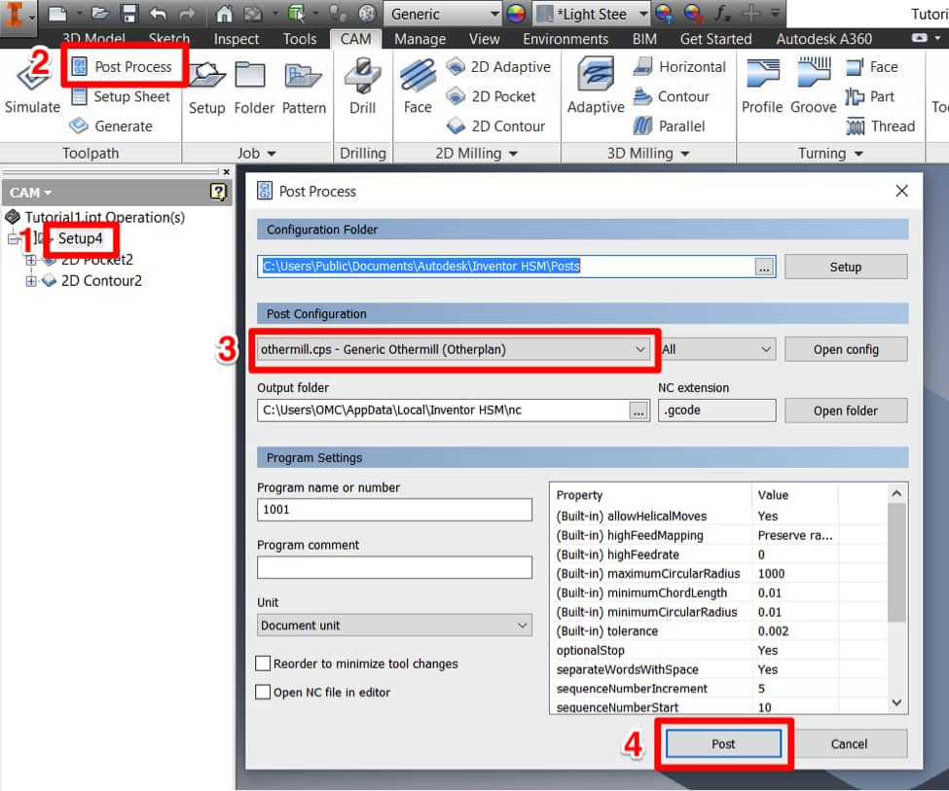Select the Face milling operation
The height and width of the screenshot is (791, 949).
coord(418,86)
